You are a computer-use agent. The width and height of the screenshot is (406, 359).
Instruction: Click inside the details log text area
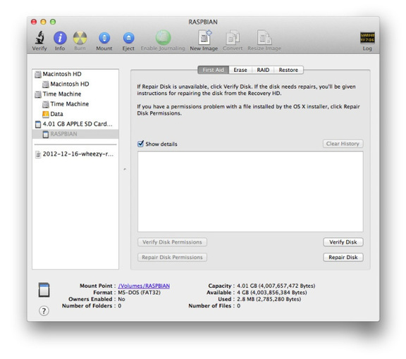pyautogui.click(x=250, y=191)
